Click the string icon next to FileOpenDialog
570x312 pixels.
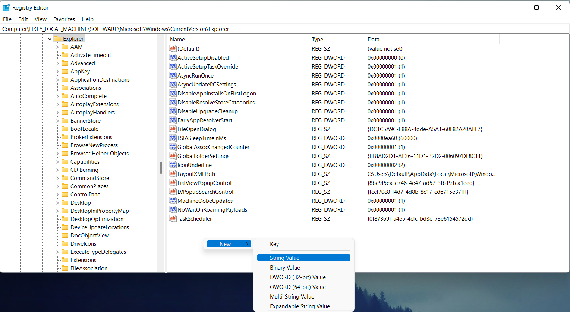click(x=173, y=129)
